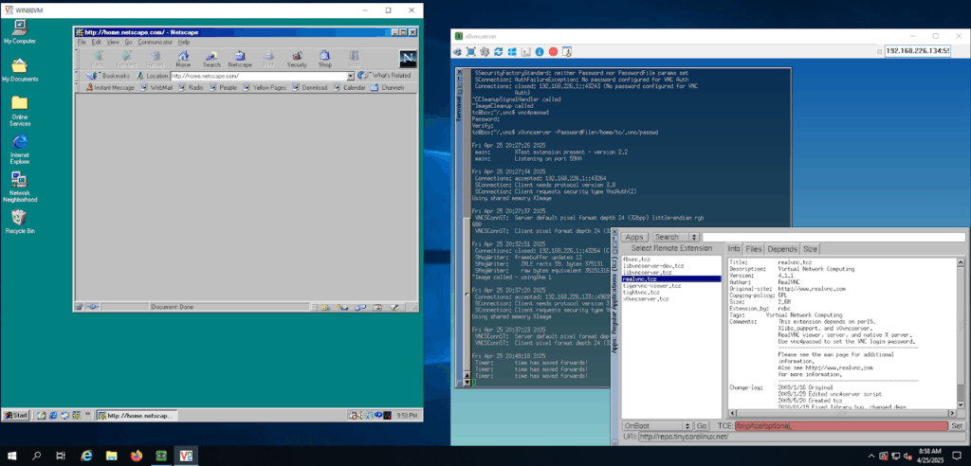Click the red record icon in VNC toolbar

point(553,49)
